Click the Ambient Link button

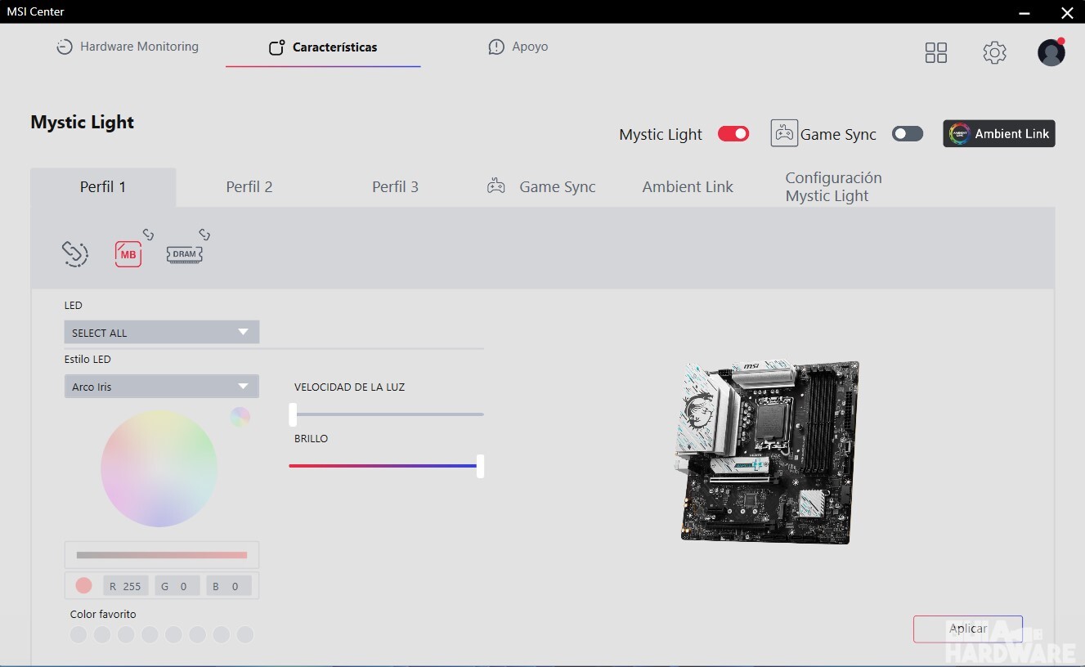[999, 134]
